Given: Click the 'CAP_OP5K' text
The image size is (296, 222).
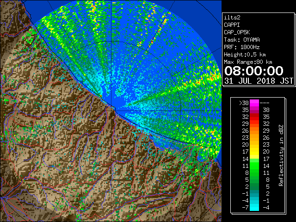Looking at the screenshot, I should [x=237, y=32].
